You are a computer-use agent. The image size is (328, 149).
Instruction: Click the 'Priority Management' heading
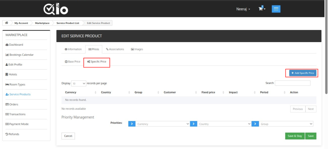click(x=78, y=117)
